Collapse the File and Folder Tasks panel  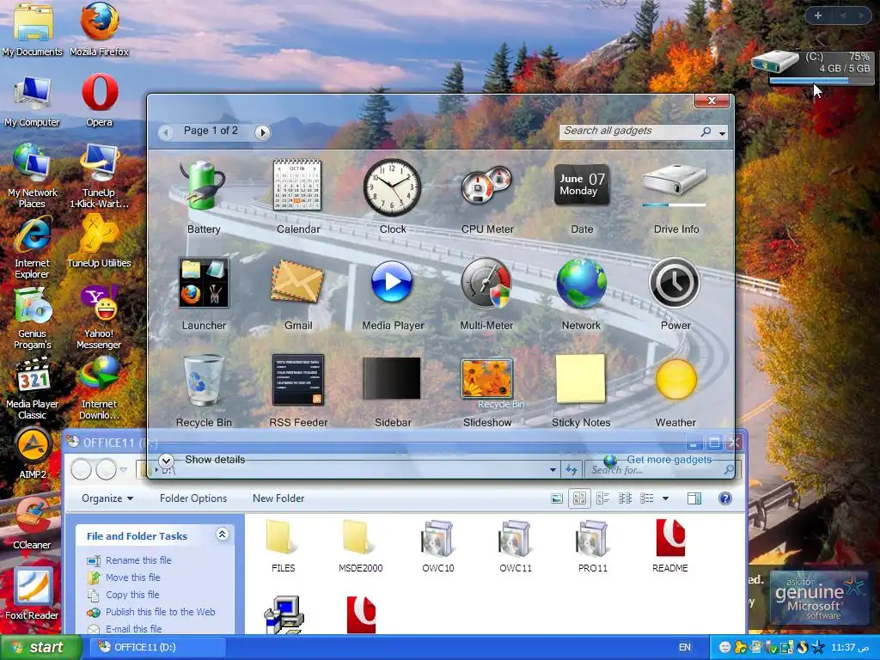click(x=223, y=535)
